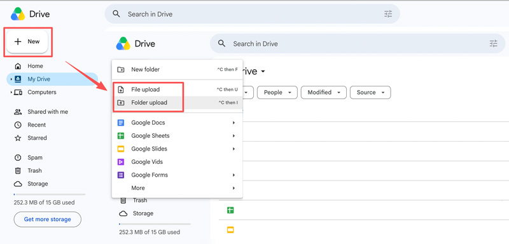The image size is (509, 244).
Task: Choose New folder from the menu
Action: [178, 69]
